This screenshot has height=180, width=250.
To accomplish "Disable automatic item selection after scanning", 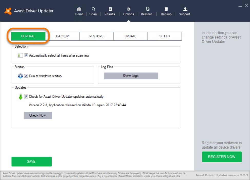I will tap(26, 55).
